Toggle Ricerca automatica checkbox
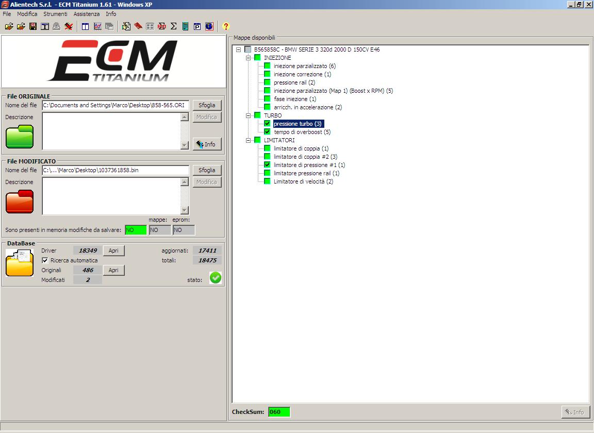Viewport: 594px width, 433px height. [x=45, y=260]
